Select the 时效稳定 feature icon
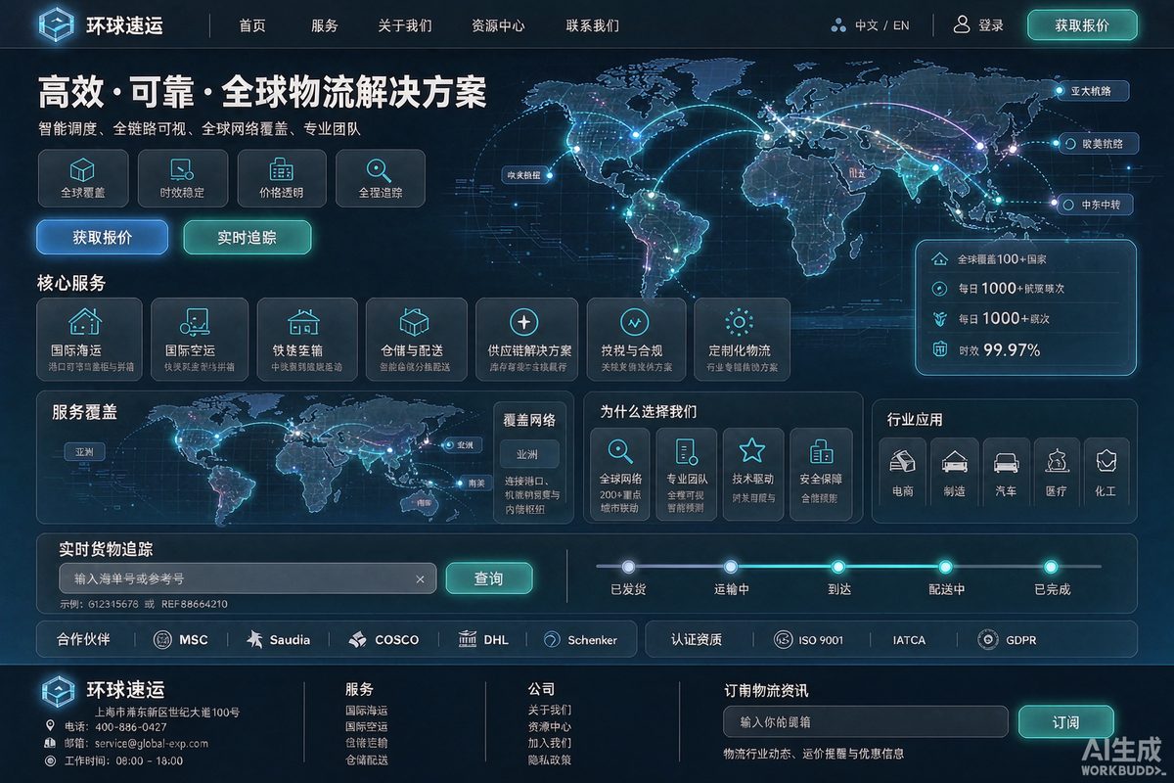1174x783 pixels. 182,168
